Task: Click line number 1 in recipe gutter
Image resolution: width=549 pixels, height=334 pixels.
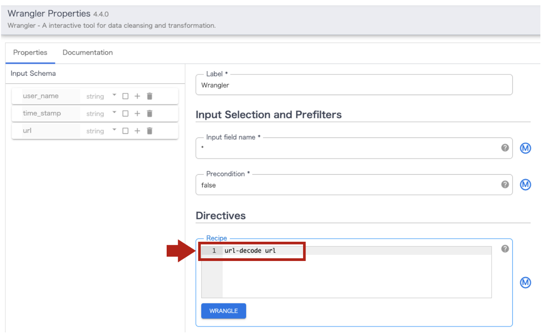Action: coord(214,250)
